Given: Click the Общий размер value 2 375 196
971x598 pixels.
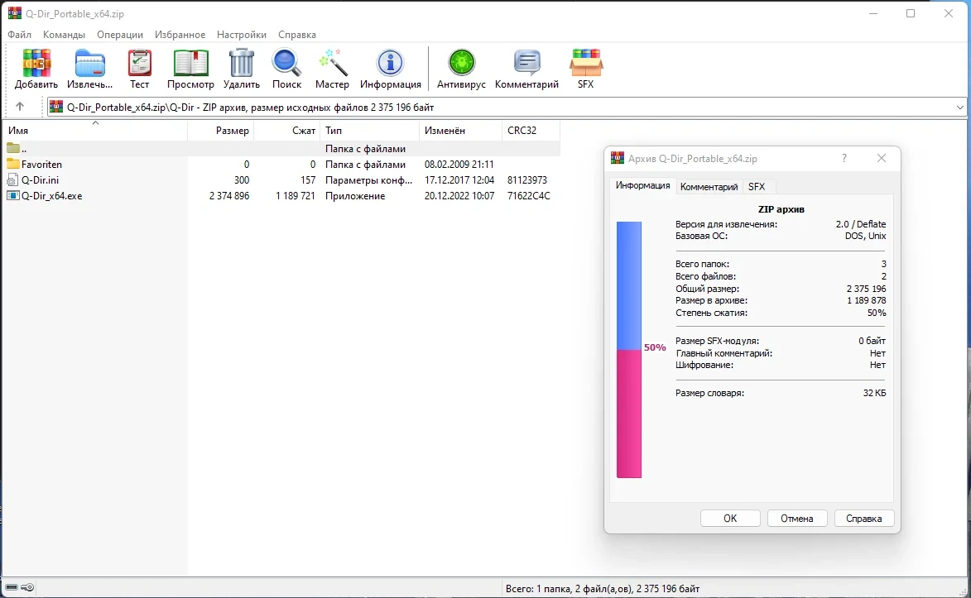Looking at the screenshot, I should [867, 289].
